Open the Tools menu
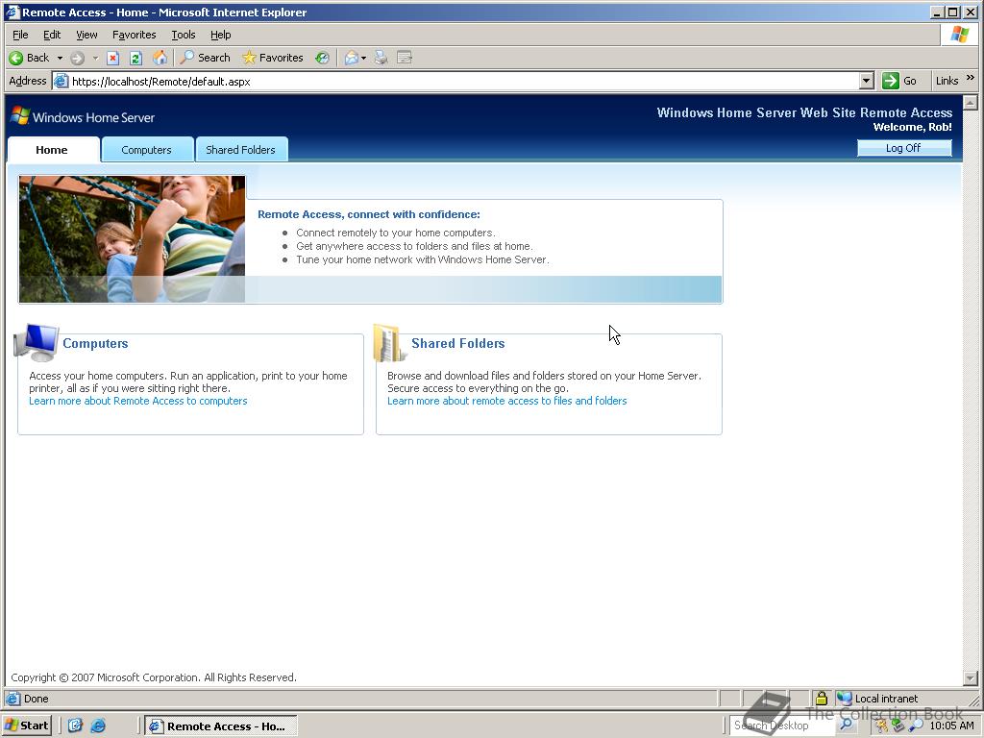984x738 pixels. tap(183, 35)
